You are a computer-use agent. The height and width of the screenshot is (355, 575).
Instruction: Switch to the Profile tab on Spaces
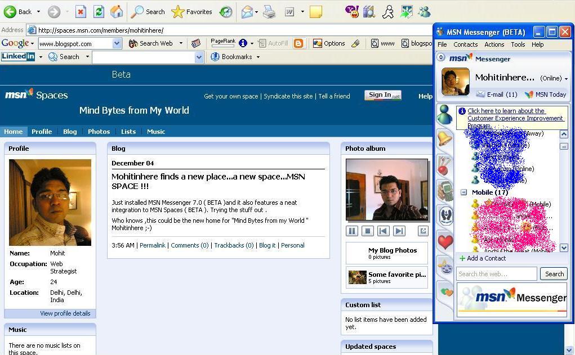pyautogui.click(x=42, y=132)
